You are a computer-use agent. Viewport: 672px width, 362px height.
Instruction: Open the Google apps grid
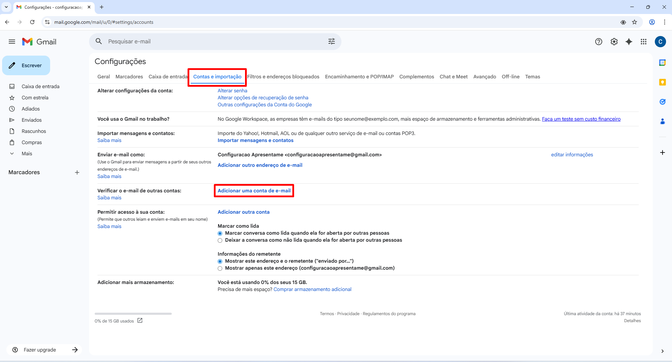point(644,42)
